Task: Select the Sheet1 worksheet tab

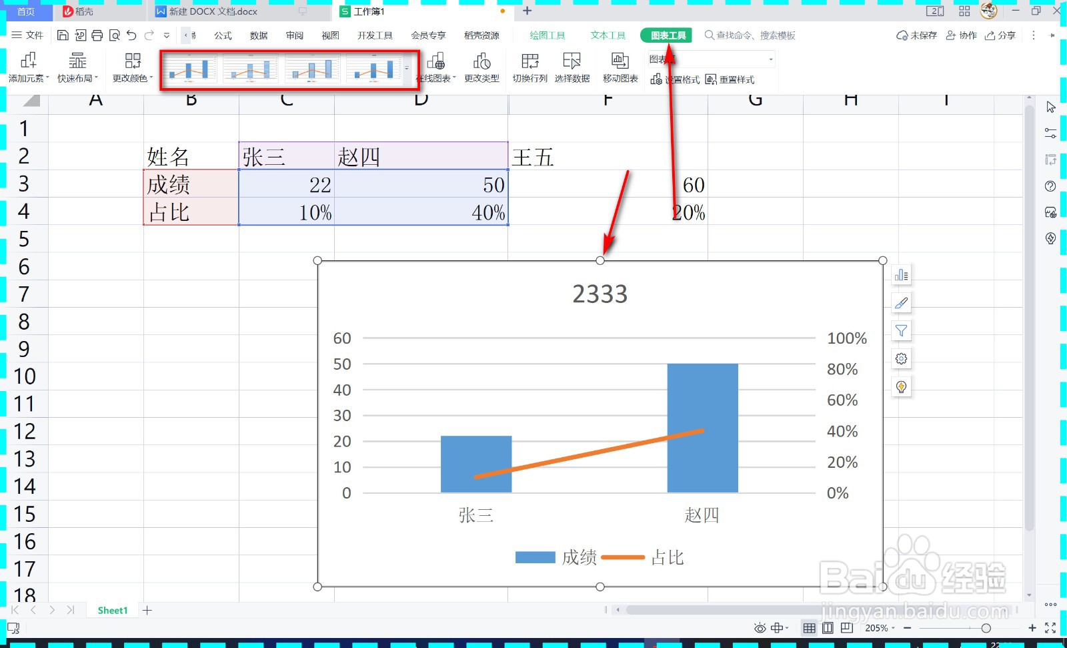Action: [x=111, y=609]
